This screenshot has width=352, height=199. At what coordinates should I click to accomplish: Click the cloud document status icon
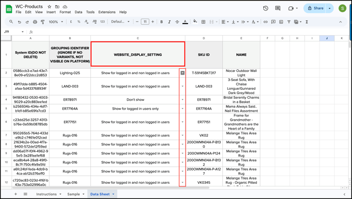point(65,7)
